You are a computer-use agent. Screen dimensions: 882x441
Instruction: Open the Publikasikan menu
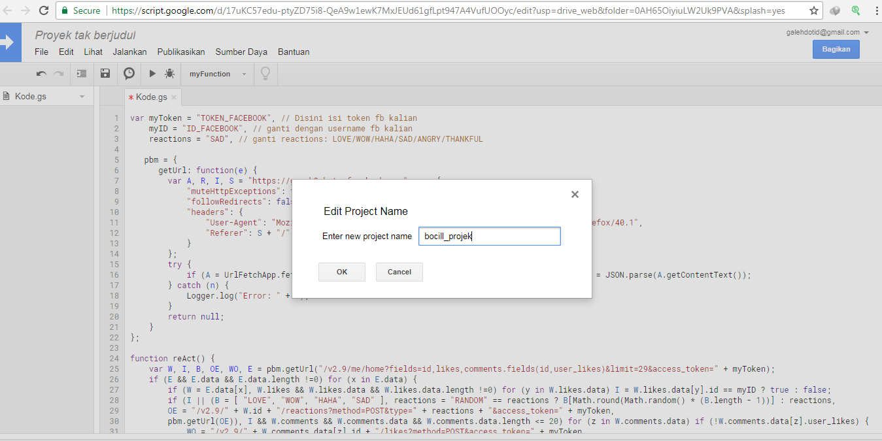(x=181, y=52)
